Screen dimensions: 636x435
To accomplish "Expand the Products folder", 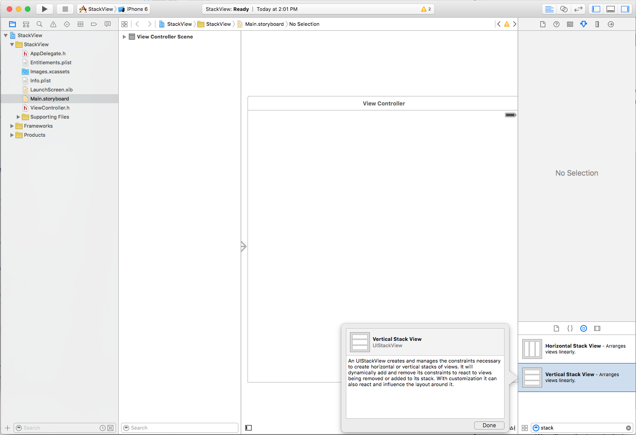I will coord(12,135).
